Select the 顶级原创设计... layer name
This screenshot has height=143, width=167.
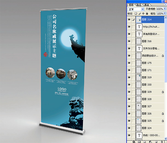pyautogui.click(x=150, y=56)
